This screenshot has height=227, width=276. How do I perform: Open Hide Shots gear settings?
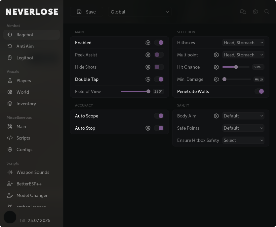coord(148,67)
